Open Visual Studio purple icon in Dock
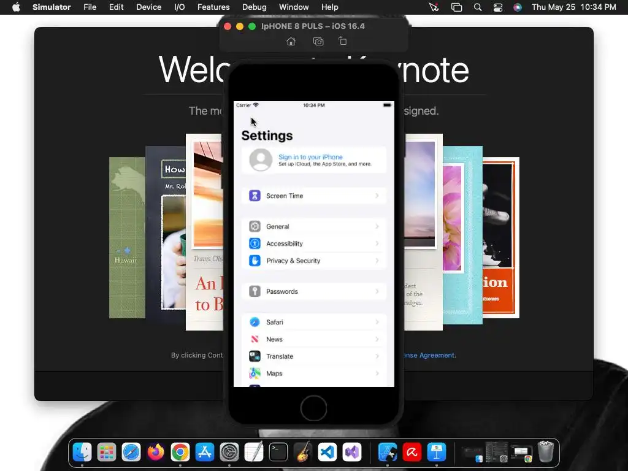Image resolution: width=628 pixels, height=471 pixels. coord(352,452)
